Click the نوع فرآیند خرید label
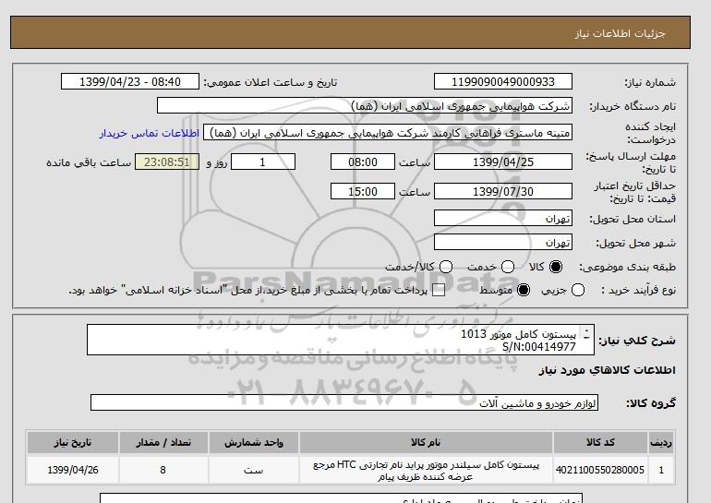The width and height of the screenshot is (711, 503). click(x=638, y=290)
